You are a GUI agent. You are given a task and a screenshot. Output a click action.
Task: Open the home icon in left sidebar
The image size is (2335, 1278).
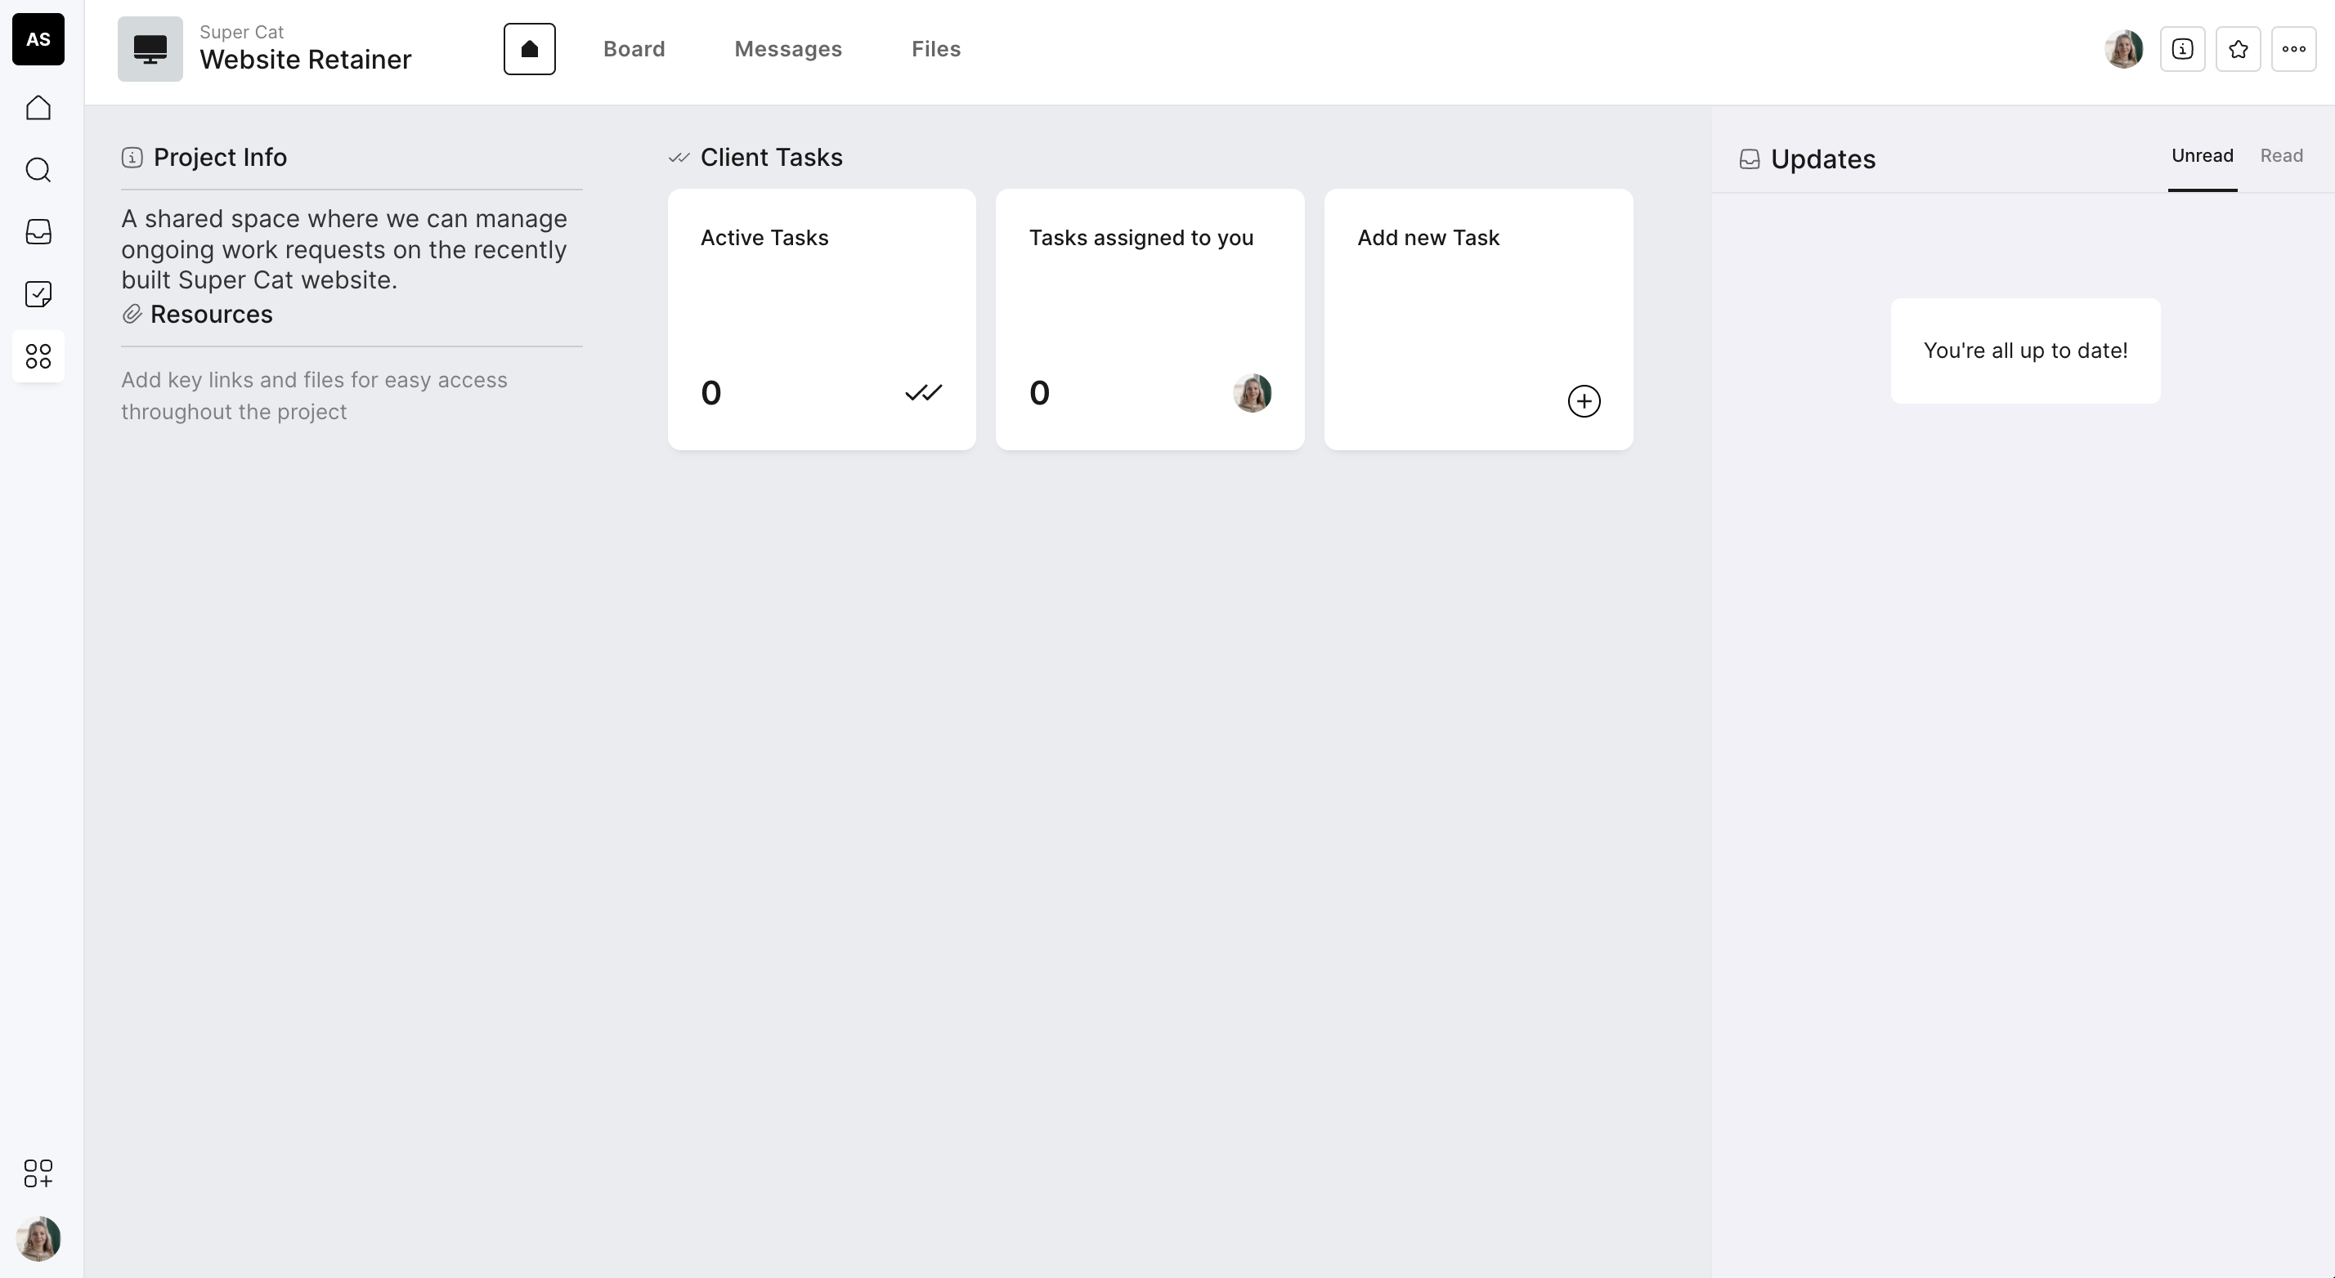(38, 108)
